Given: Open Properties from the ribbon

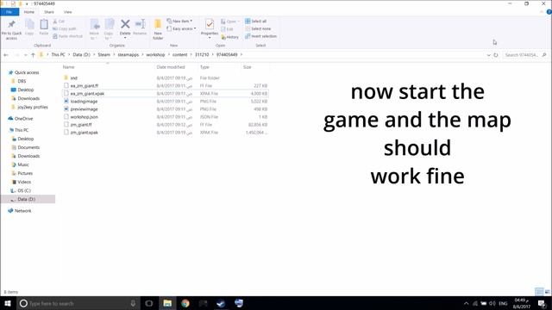Looking at the screenshot, I should [x=210, y=27].
